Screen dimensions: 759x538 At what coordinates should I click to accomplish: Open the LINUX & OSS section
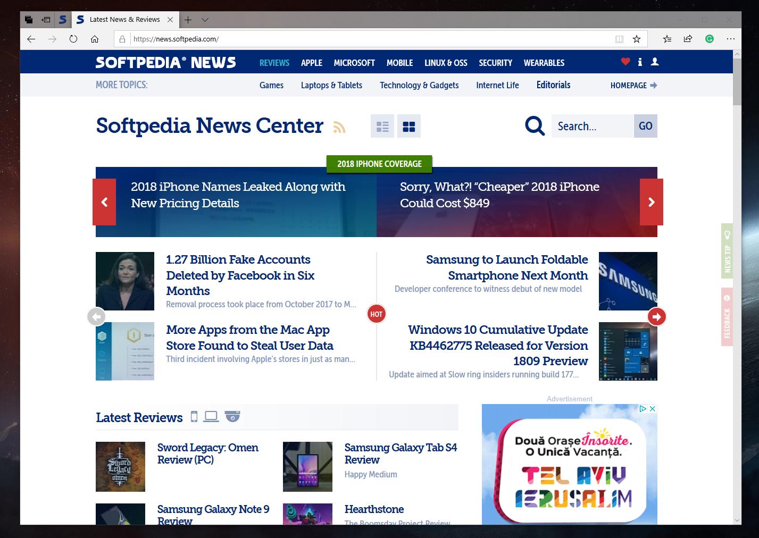coord(446,63)
